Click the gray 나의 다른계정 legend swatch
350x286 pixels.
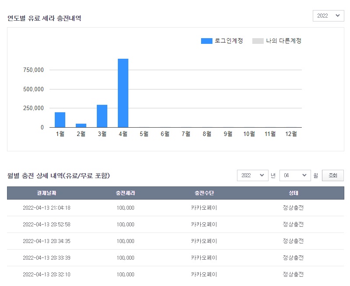coord(258,41)
